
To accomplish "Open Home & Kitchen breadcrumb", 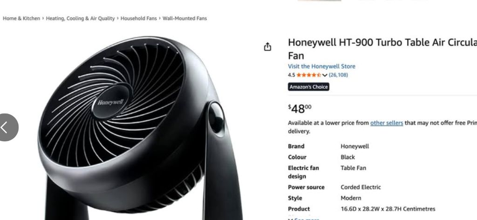I will click(21, 18).
